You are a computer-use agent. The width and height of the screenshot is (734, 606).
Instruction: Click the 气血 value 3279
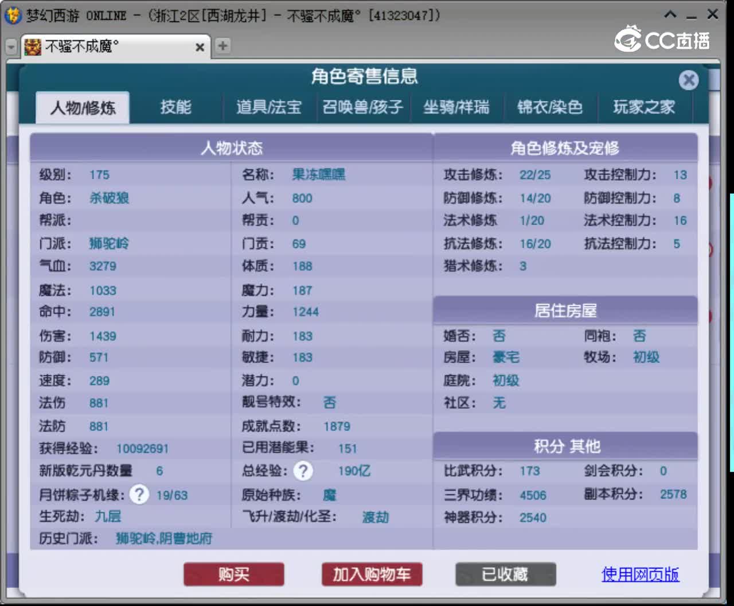coord(103,266)
